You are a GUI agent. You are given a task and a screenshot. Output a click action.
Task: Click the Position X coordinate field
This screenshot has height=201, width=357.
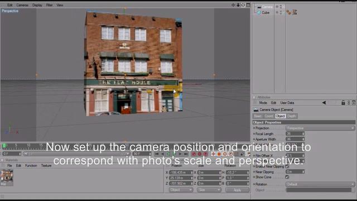181,173
